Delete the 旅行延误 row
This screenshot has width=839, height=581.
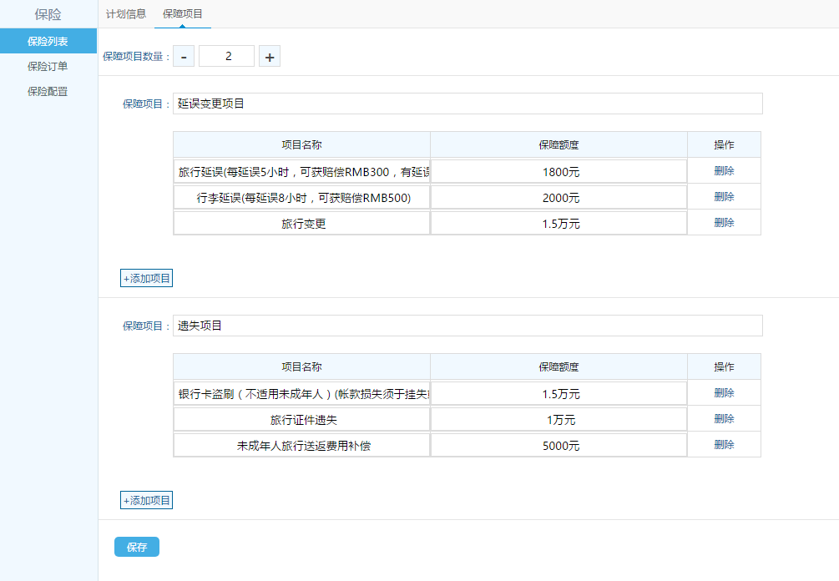click(724, 171)
